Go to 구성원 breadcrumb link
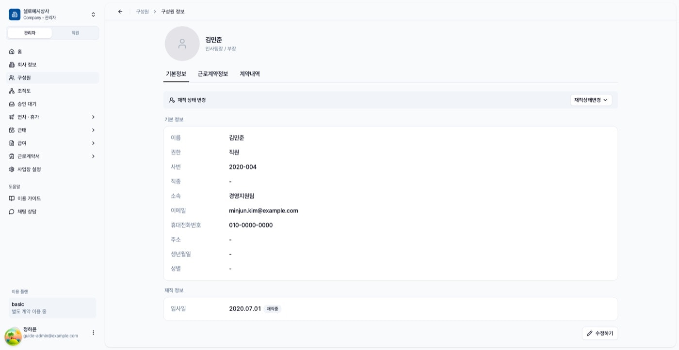Screen dimensions: 679x350 pyautogui.click(x=142, y=12)
